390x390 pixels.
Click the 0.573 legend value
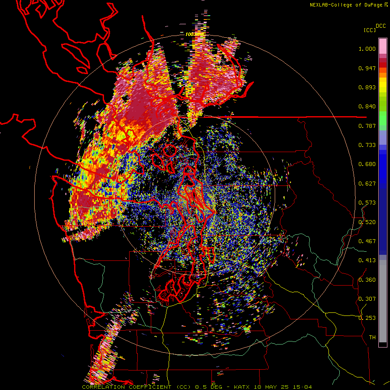tap(367, 203)
